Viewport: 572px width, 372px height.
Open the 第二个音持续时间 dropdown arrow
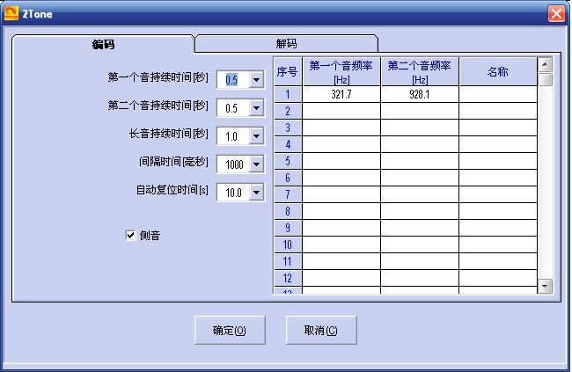(x=256, y=108)
